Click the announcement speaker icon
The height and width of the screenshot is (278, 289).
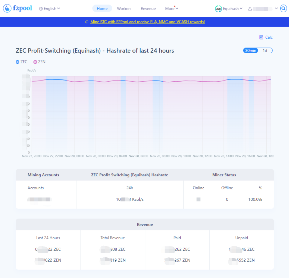pos(86,22)
